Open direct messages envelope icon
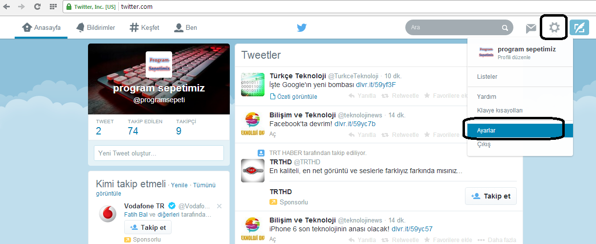 531,28
